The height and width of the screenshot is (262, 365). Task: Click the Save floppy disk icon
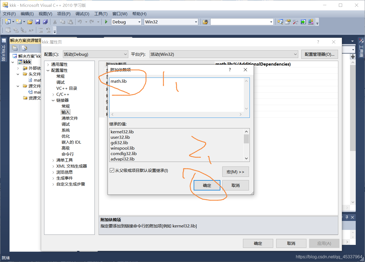pyautogui.click(x=38, y=22)
